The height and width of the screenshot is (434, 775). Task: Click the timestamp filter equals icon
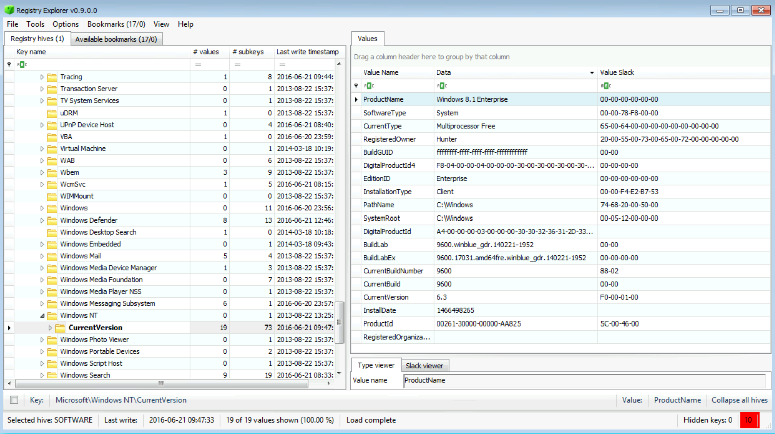282,65
